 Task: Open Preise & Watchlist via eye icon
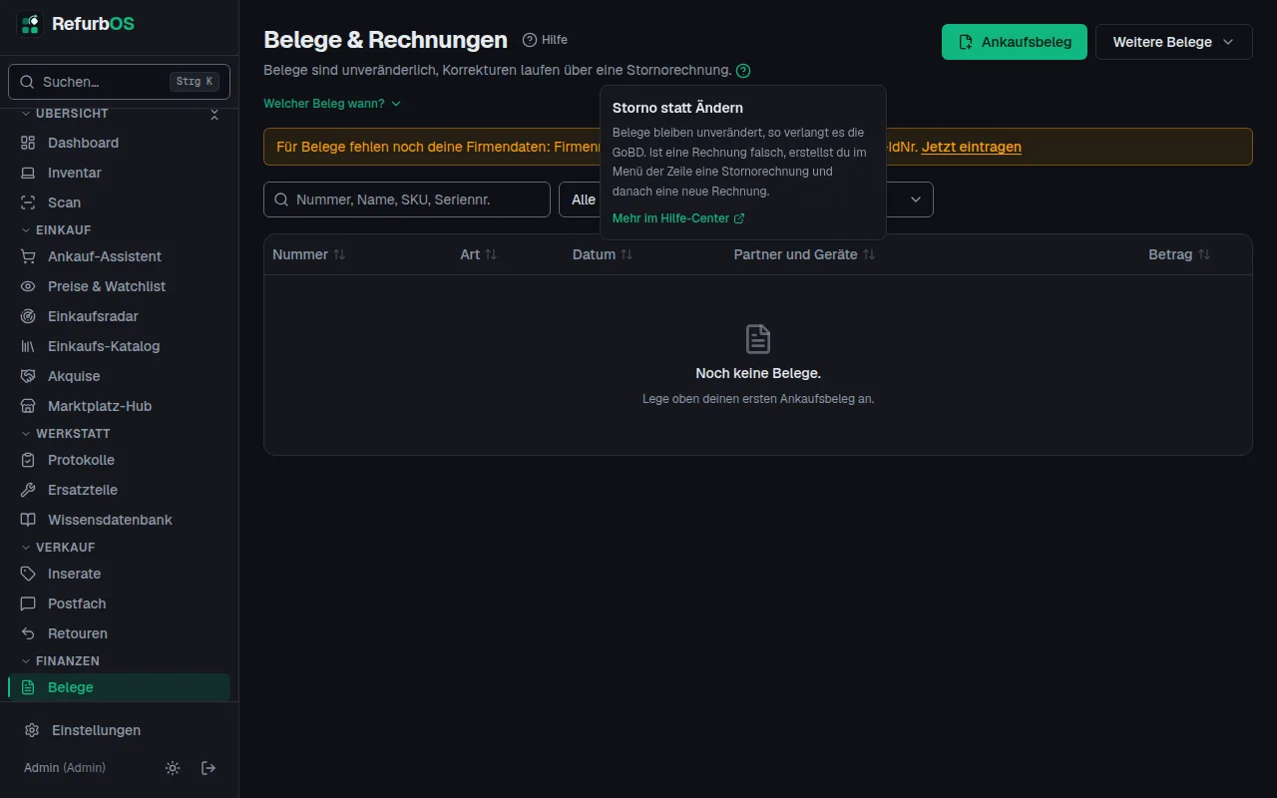pyautogui.click(x=28, y=286)
